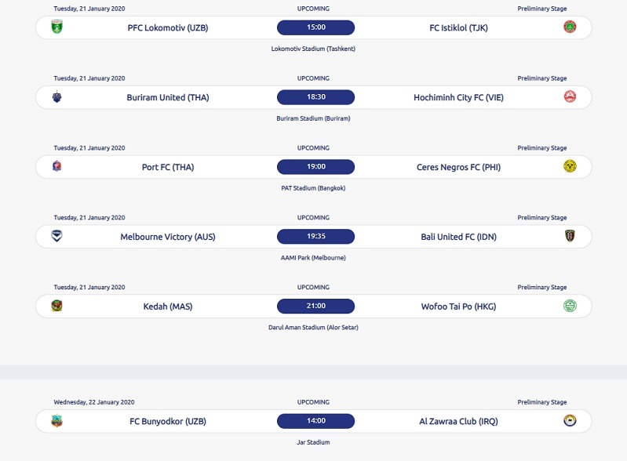
Task: Click the 18:30 match time button
Action: pos(316,97)
